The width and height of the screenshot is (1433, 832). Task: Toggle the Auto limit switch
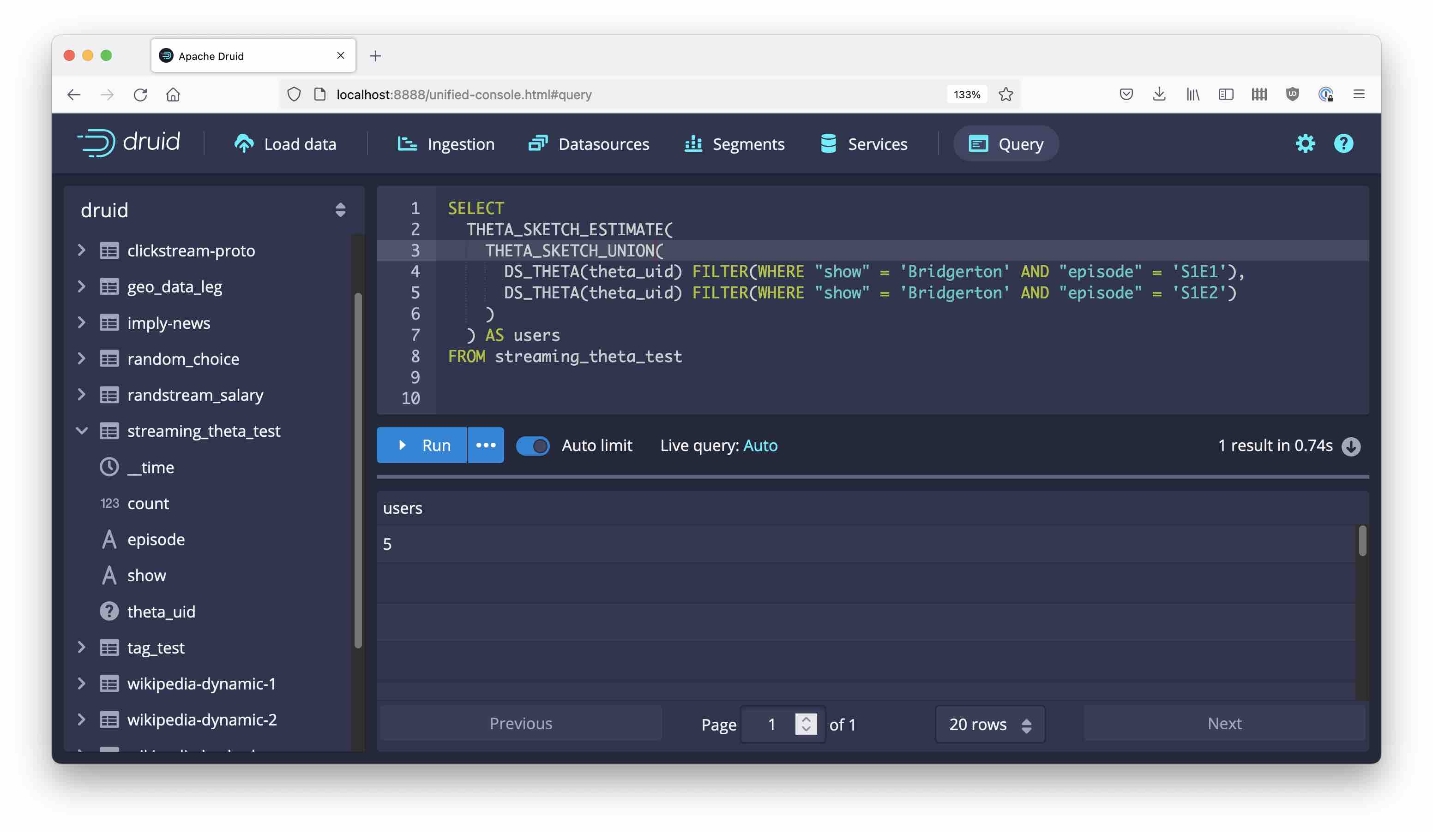pos(532,446)
